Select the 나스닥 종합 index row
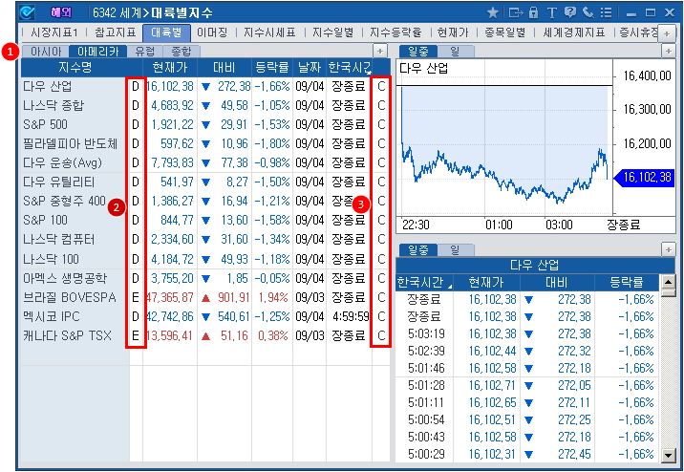This screenshot has width=684, height=472. [x=205, y=105]
